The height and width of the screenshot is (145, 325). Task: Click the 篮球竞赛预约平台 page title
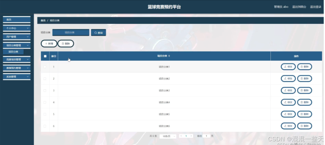click(x=164, y=7)
